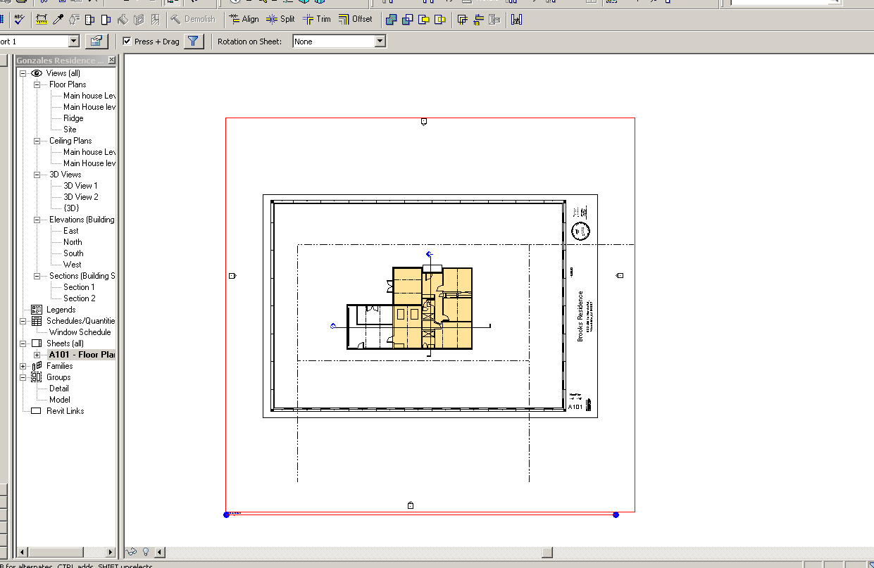Uncheck the Press + Drag checkbox
Image resolution: width=874 pixels, height=568 pixels.
coord(128,41)
